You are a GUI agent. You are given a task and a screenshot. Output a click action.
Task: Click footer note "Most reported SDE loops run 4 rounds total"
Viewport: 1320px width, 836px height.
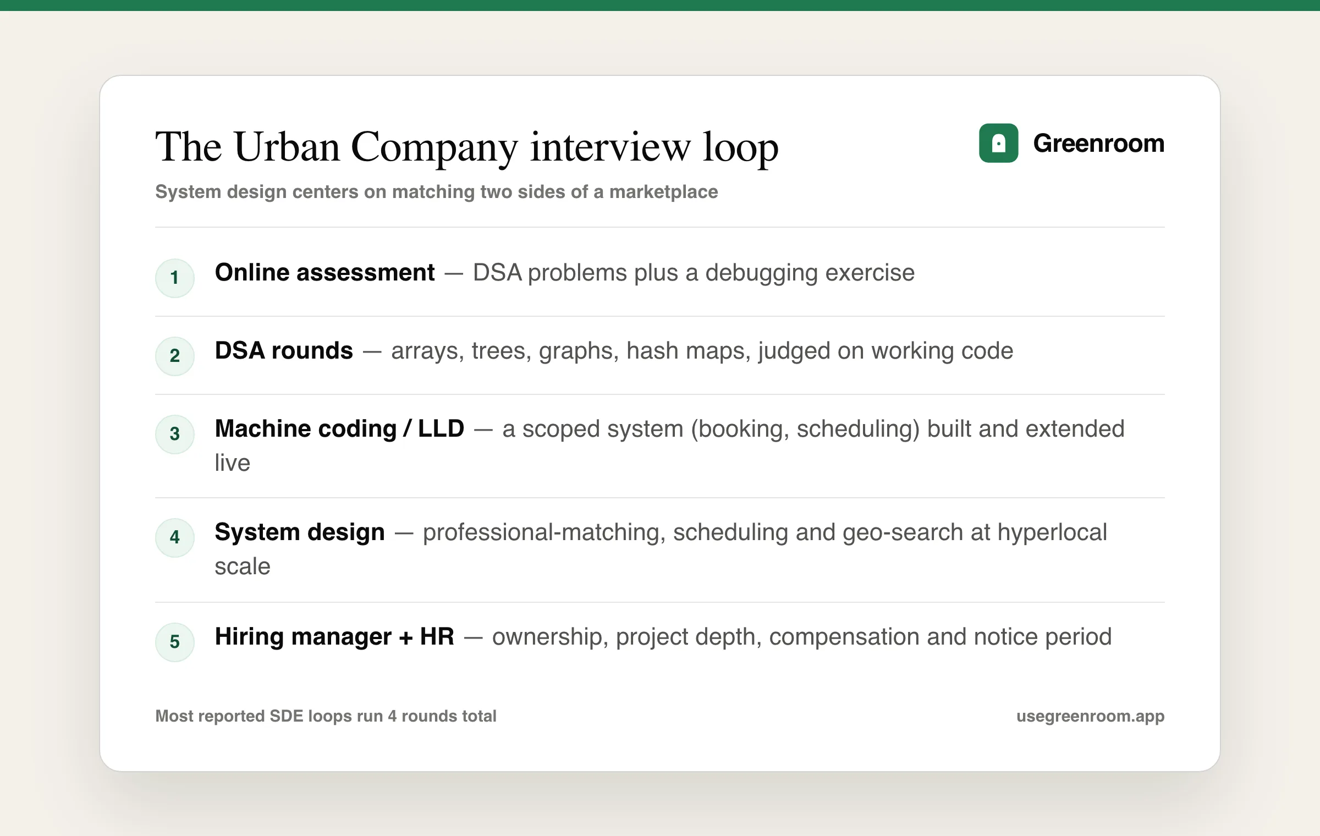[x=326, y=716]
